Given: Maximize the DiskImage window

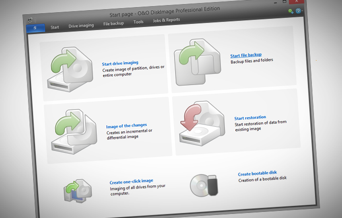Looking at the screenshot, I should click(x=284, y=2).
